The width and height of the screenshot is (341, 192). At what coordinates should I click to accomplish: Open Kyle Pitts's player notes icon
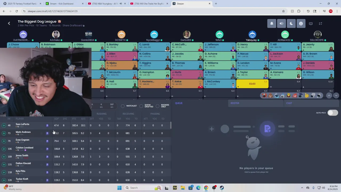click(x=47, y=172)
